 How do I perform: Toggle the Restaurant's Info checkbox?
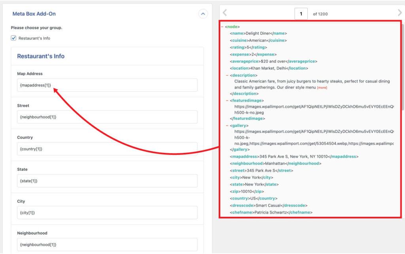pos(13,38)
